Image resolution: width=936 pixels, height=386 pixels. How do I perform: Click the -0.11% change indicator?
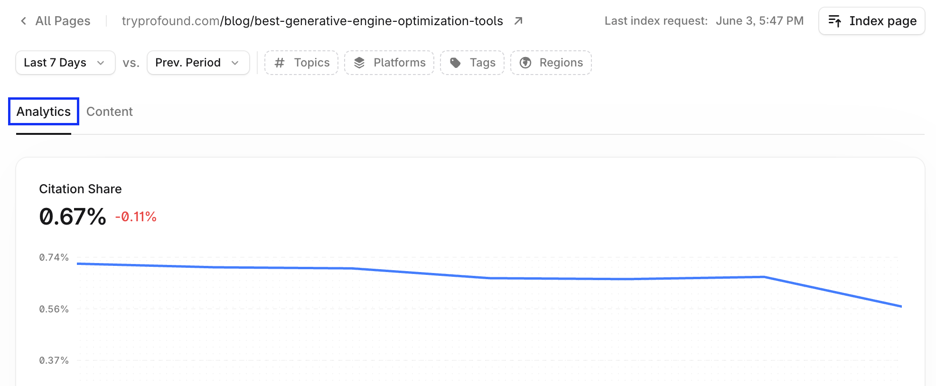coord(136,217)
